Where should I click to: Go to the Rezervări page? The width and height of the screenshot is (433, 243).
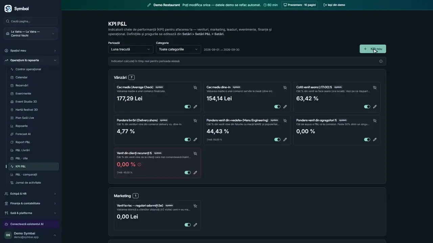point(33,85)
